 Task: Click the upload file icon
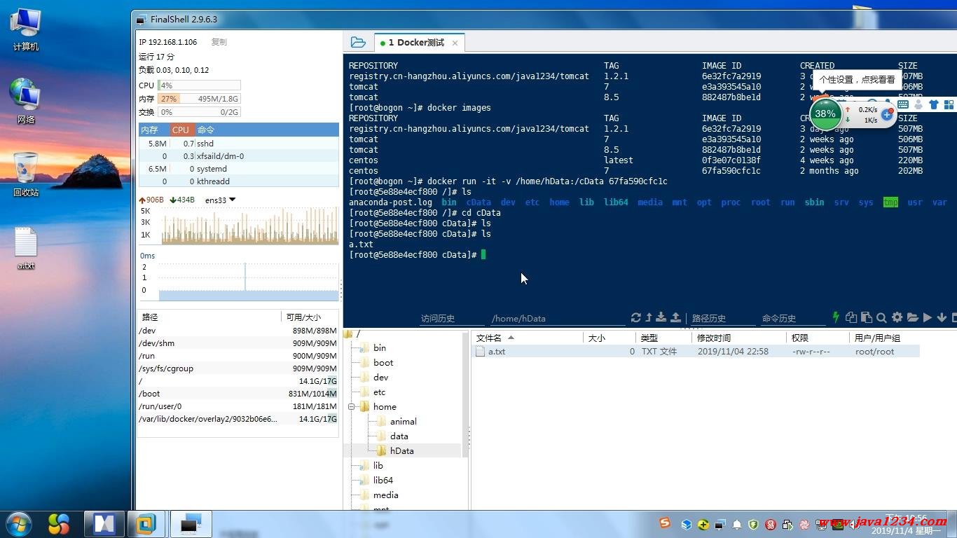click(675, 317)
